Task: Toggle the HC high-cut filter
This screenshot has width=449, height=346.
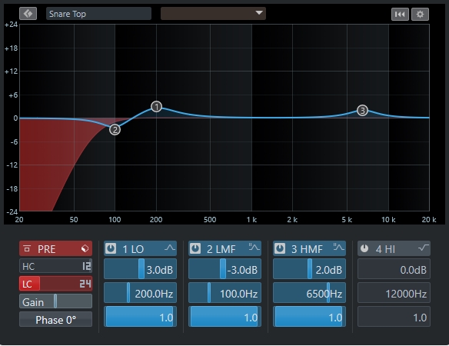Action: tap(28, 266)
